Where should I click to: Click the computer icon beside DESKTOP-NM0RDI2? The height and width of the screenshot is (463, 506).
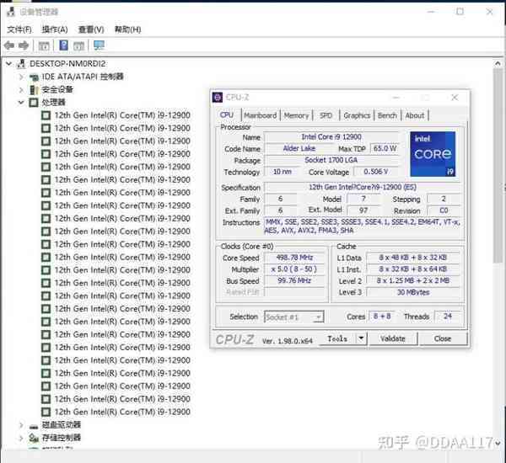tap(21, 64)
